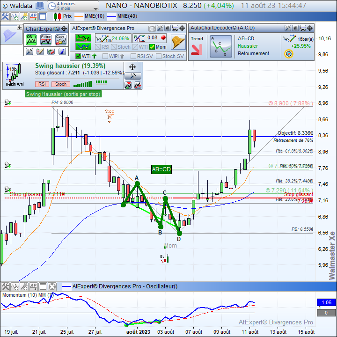
Task: Click the red Trend arrow icon
Action: point(197,50)
